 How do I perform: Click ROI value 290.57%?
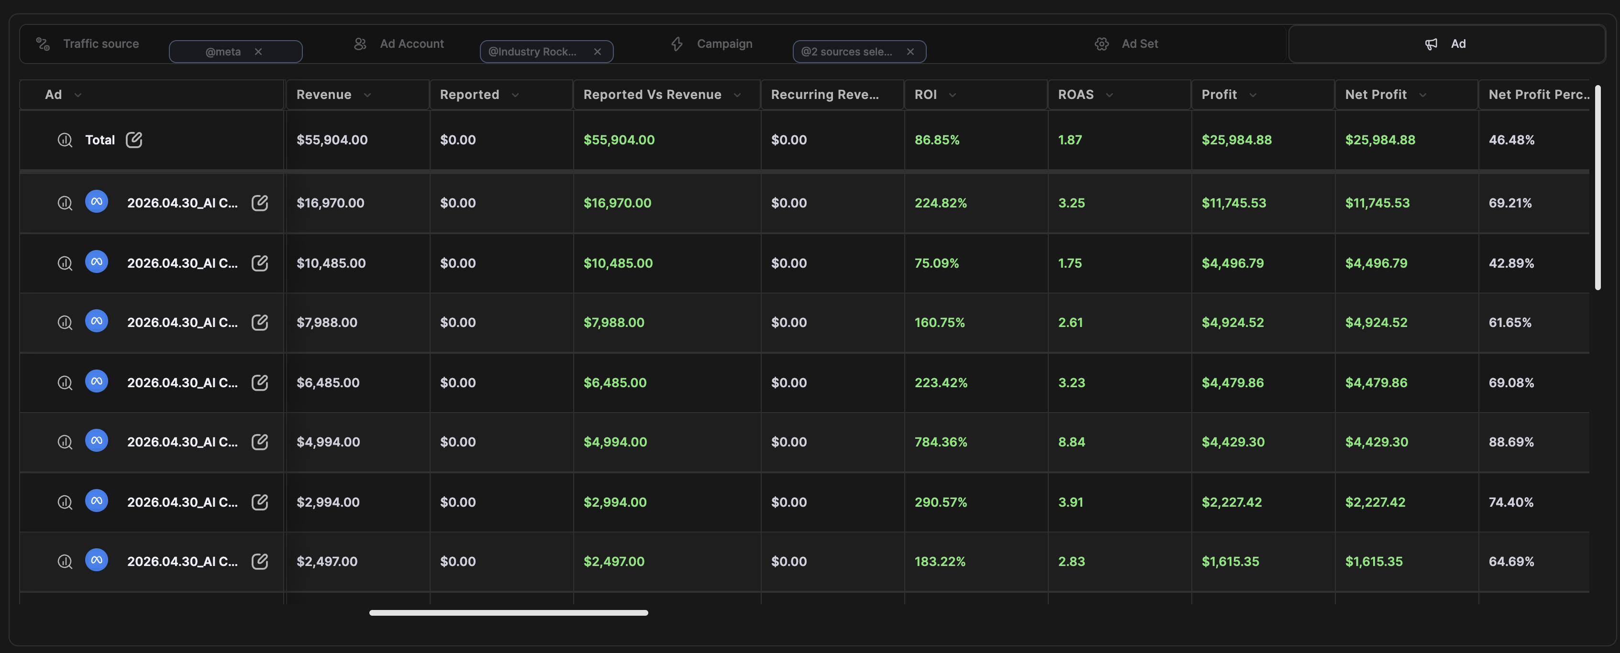[941, 502]
